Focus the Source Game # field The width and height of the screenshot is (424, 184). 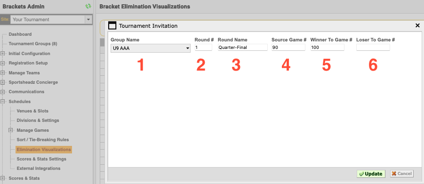tap(288, 48)
